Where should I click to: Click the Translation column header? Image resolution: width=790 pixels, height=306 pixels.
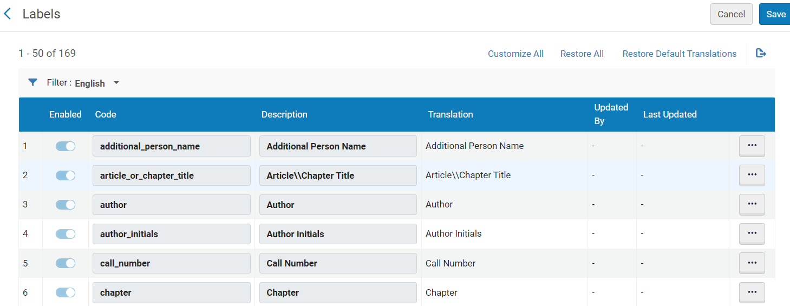[x=451, y=114]
